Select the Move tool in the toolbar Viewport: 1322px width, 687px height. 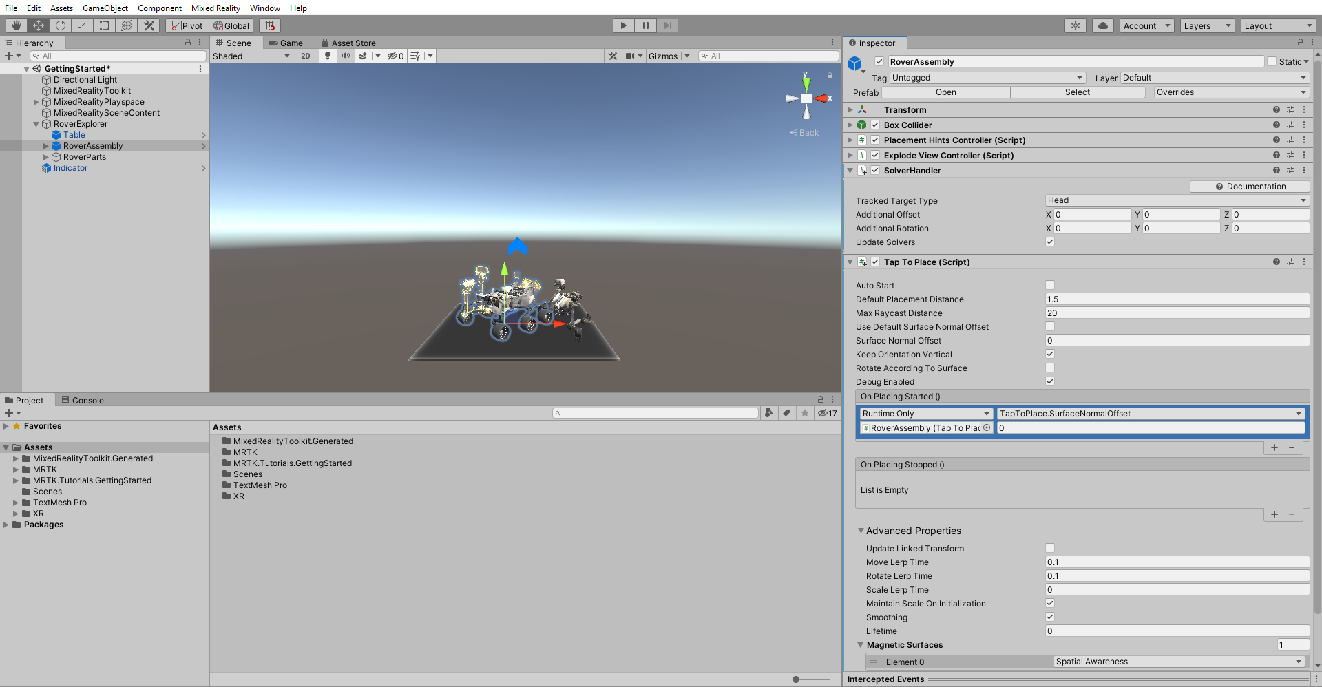[39, 25]
